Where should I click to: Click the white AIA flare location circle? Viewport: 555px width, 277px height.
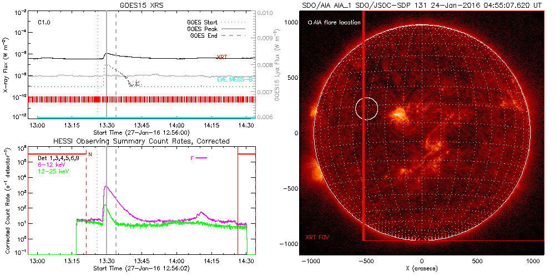(x=366, y=109)
